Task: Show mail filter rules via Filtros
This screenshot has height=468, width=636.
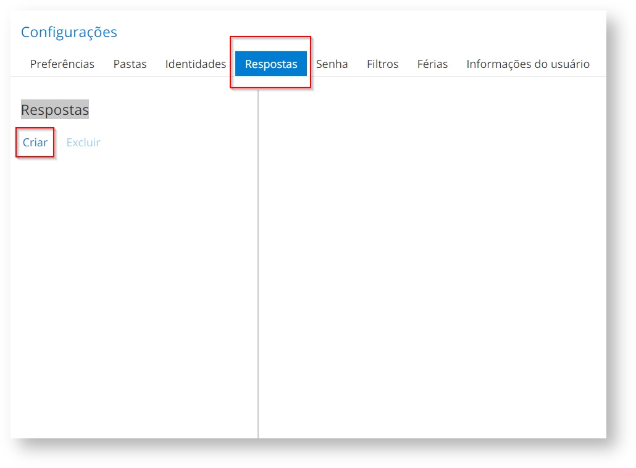Action: click(382, 64)
